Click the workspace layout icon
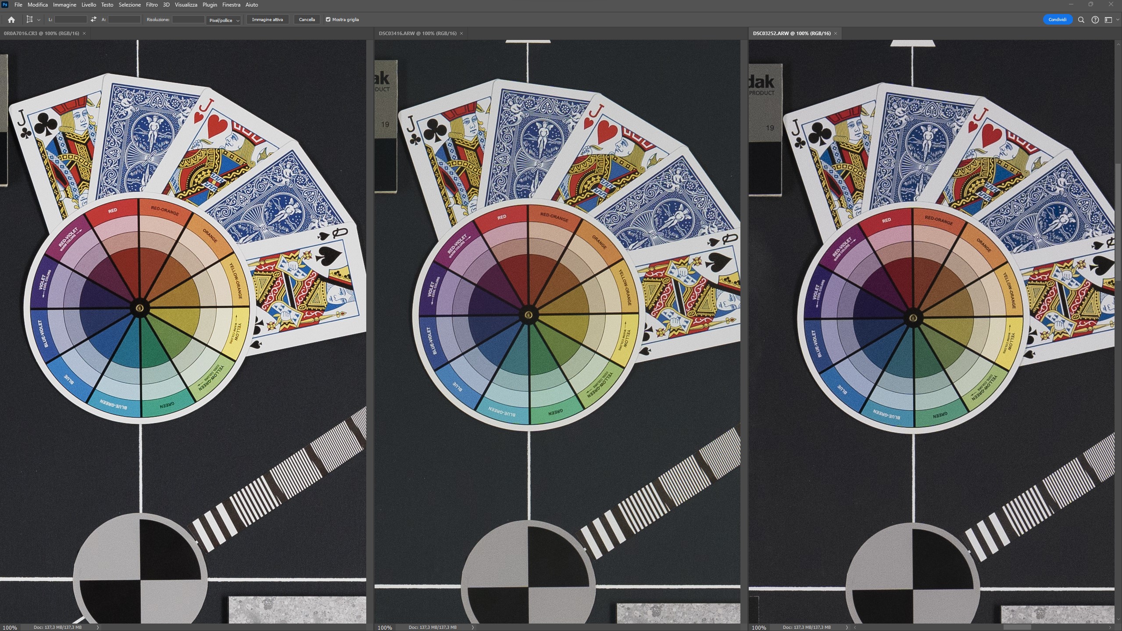This screenshot has height=631, width=1122. 1108,20
